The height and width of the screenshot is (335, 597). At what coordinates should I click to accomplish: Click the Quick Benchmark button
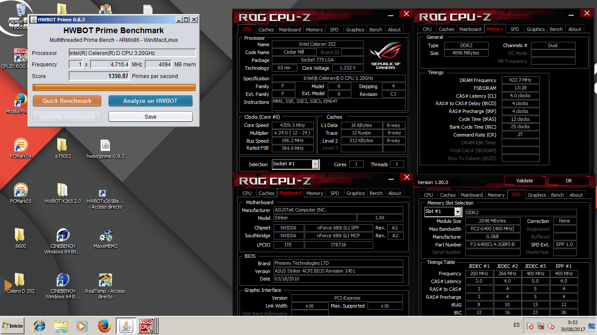[67, 101]
